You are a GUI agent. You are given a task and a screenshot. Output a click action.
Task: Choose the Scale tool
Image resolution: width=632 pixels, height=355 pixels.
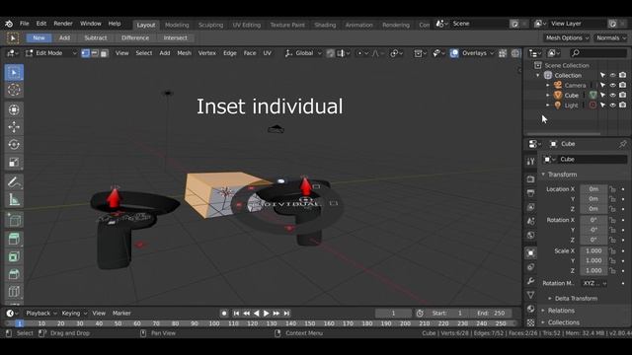tap(14, 162)
